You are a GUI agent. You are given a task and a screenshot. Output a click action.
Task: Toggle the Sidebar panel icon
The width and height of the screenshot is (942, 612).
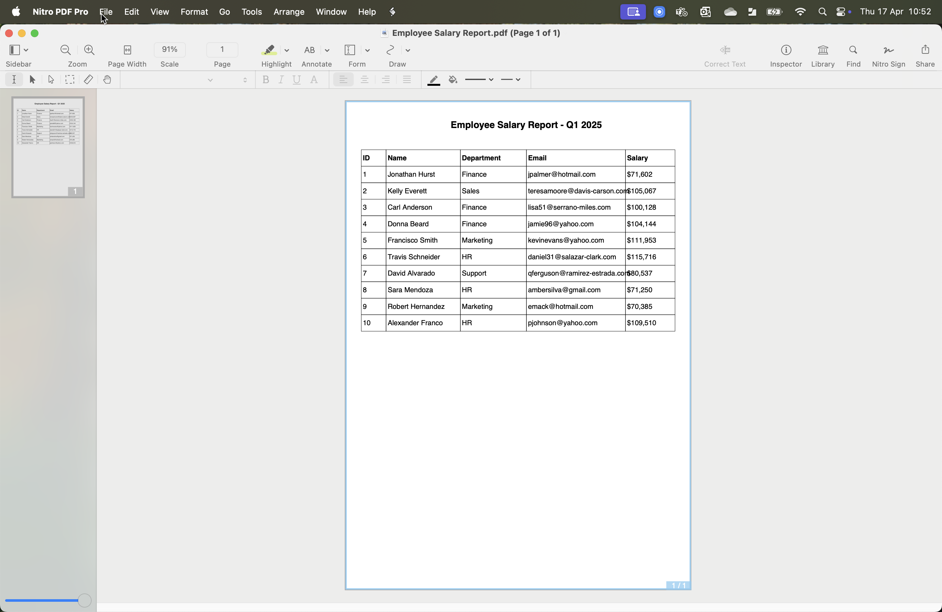(14, 50)
